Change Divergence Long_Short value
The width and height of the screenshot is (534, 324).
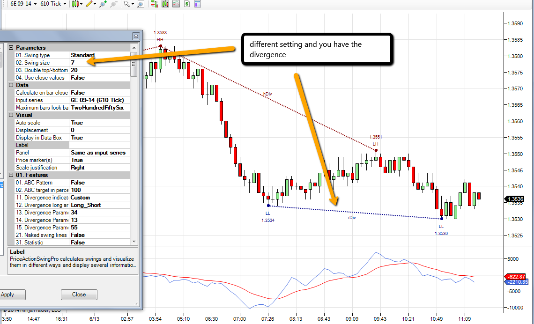100,205
